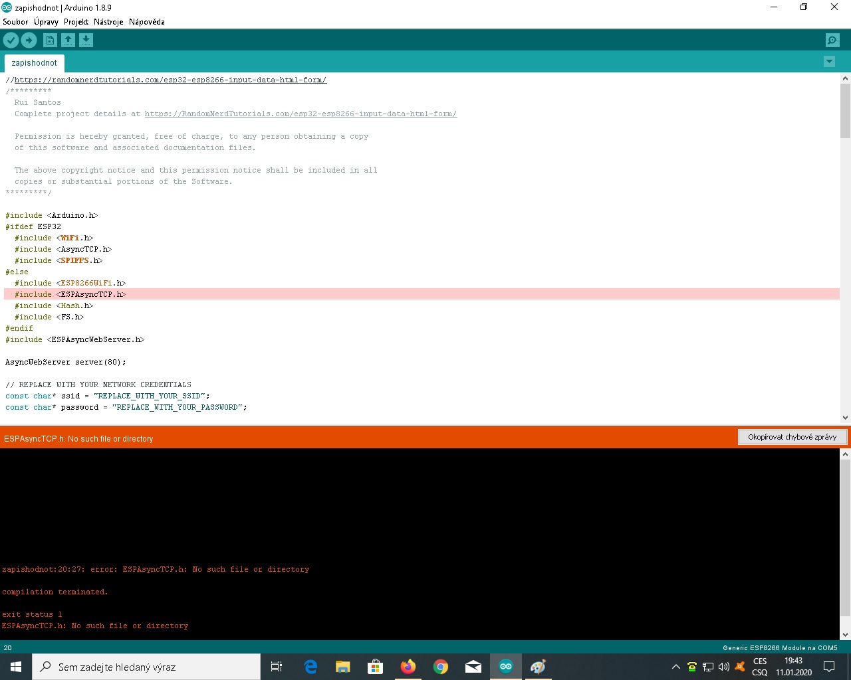
Task: Open the Mail app from the taskbar
Action: point(473,667)
